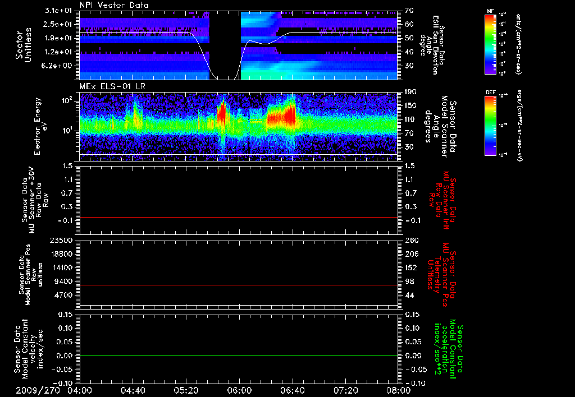
Task: Click the 110 scanner angle tick
Action: tap(411, 119)
